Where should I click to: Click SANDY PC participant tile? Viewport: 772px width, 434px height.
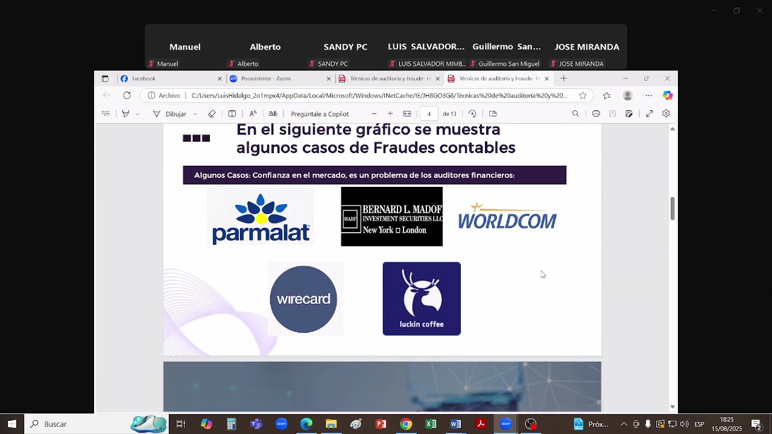coord(346,47)
